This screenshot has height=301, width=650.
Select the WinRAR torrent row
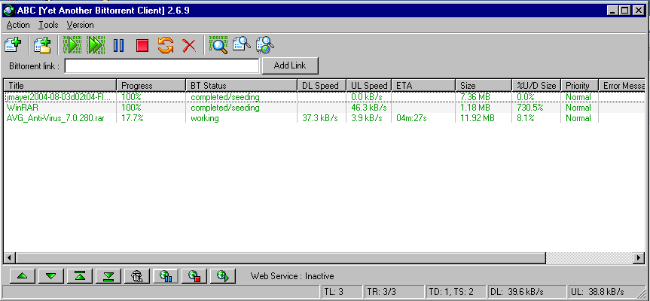coord(325,108)
